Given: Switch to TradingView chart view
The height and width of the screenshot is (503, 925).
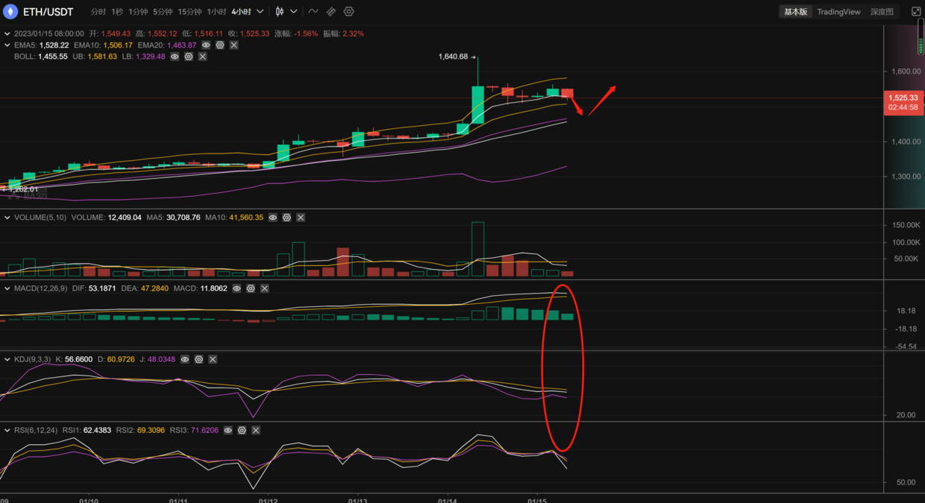Looking at the screenshot, I should [x=838, y=12].
